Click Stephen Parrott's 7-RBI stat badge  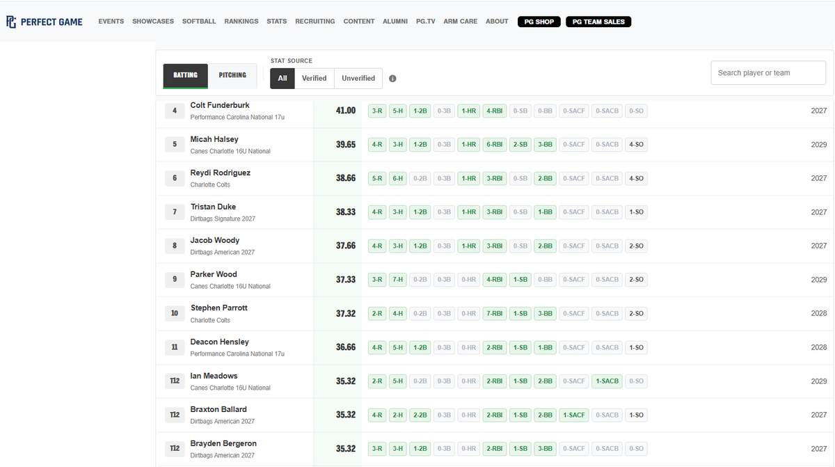coord(495,314)
